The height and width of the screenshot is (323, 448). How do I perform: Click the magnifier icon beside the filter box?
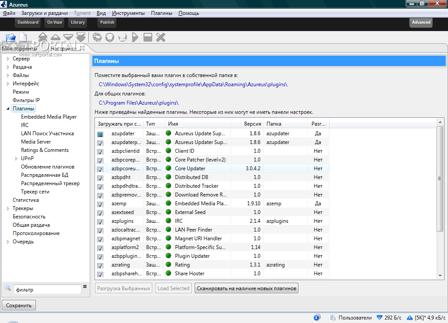pos(8,288)
